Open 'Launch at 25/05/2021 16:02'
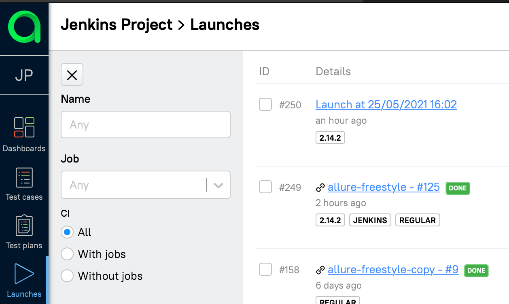Image resolution: width=509 pixels, height=304 pixels. tap(386, 104)
